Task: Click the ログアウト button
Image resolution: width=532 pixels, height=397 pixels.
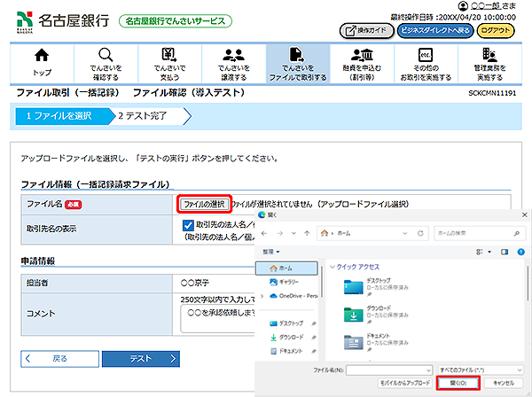Action: coord(500,30)
